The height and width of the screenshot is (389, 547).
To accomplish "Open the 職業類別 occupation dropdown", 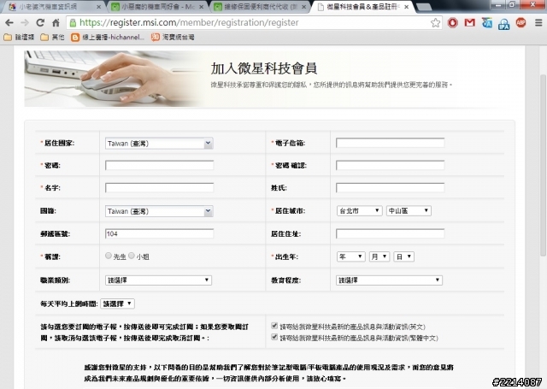I will [x=158, y=280].
